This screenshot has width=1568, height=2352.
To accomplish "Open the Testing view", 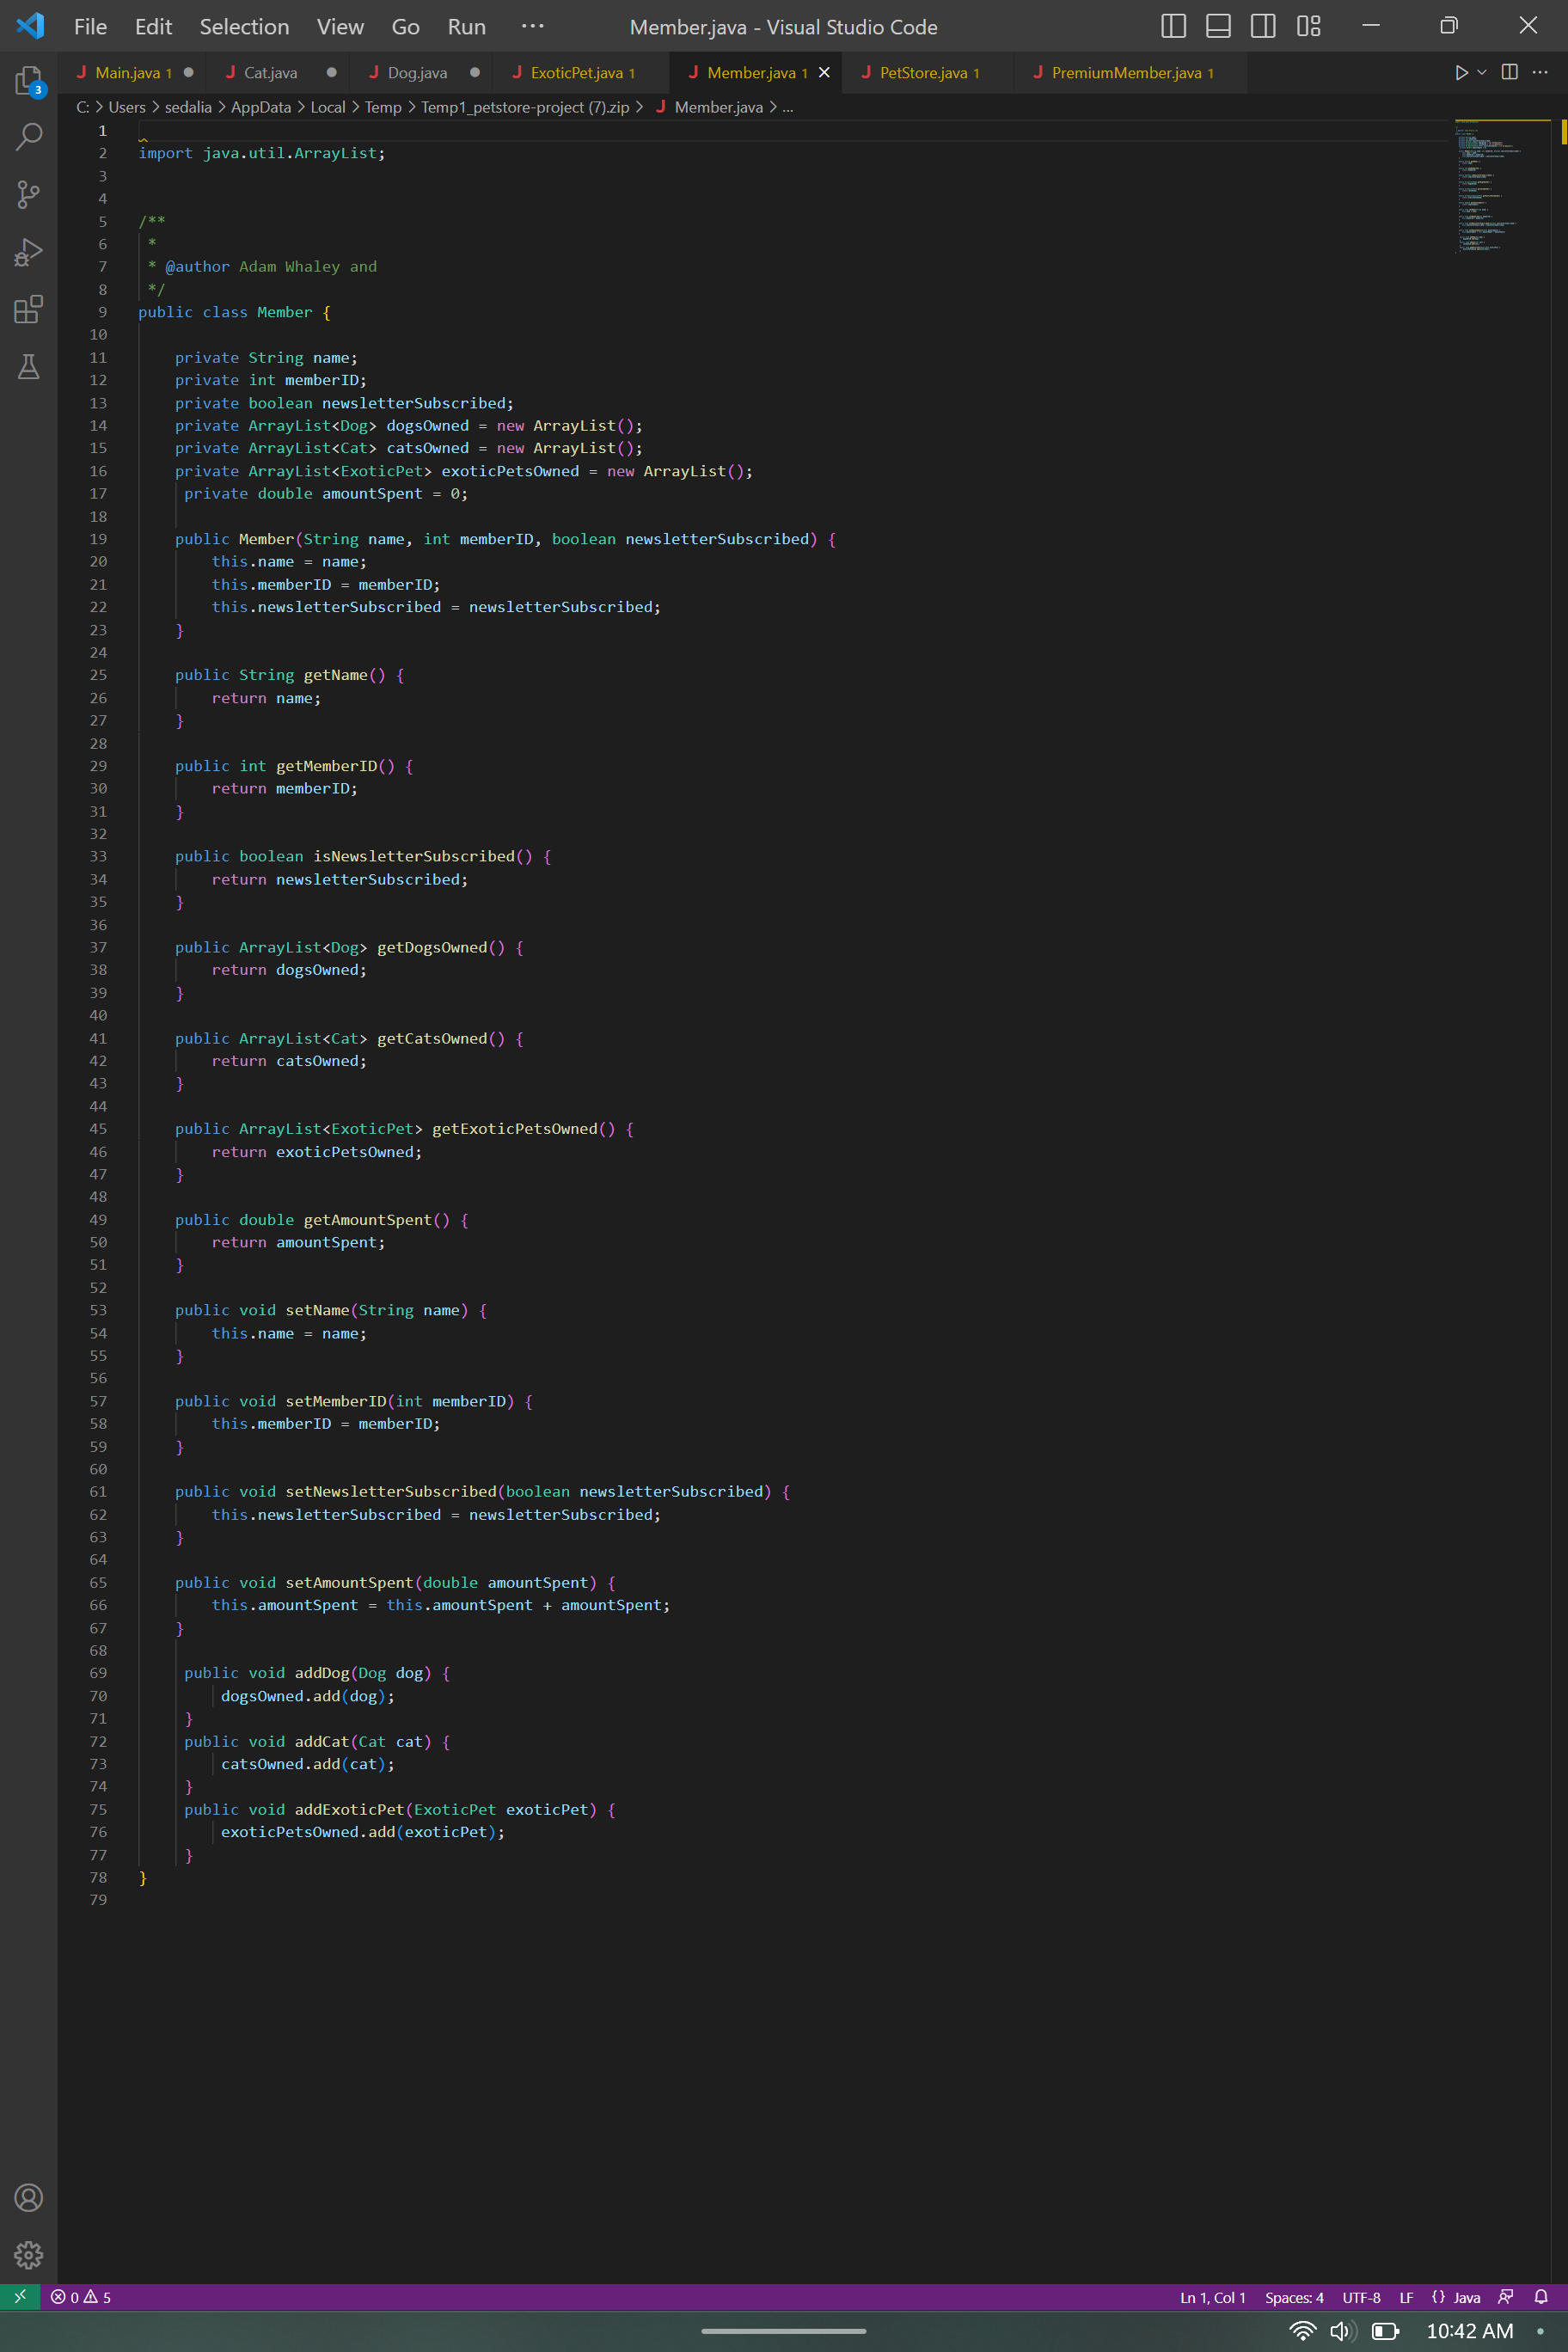I will 29,367.
